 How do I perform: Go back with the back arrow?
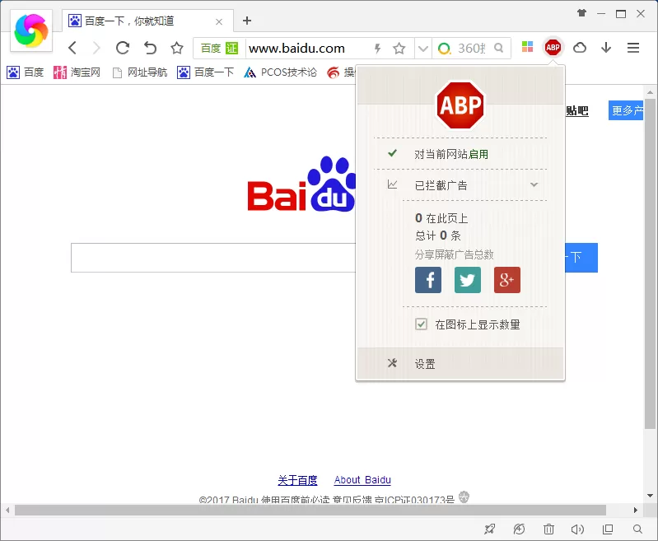click(72, 48)
